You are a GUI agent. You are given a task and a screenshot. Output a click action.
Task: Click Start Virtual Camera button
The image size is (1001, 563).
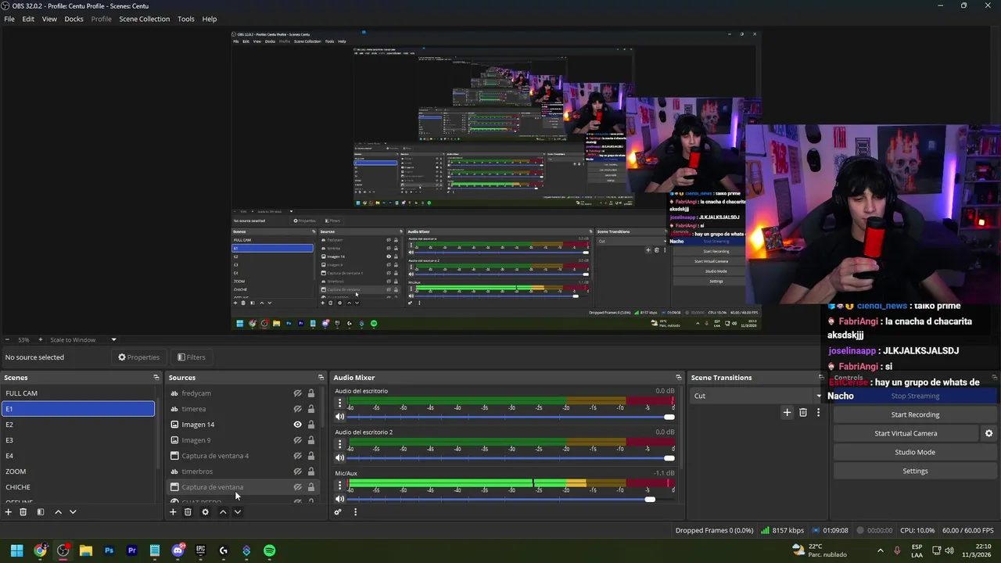(x=906, y=433)
